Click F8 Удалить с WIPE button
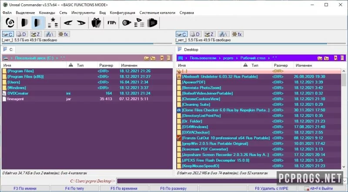This screenshot has width=348, height=192. click(271, 189)
